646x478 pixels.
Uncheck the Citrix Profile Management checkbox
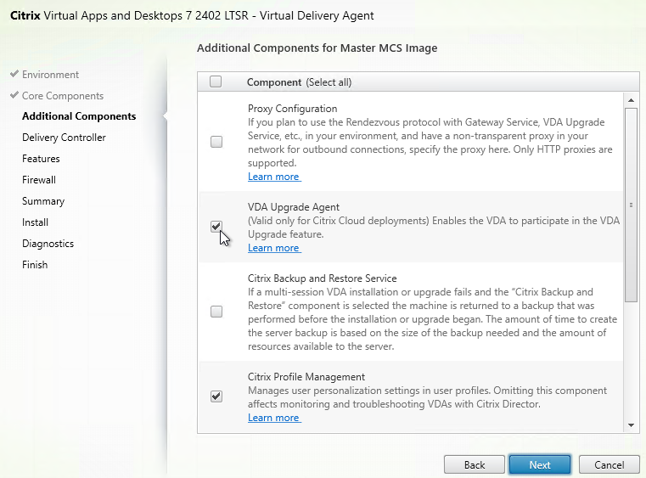tap(216, 396)
